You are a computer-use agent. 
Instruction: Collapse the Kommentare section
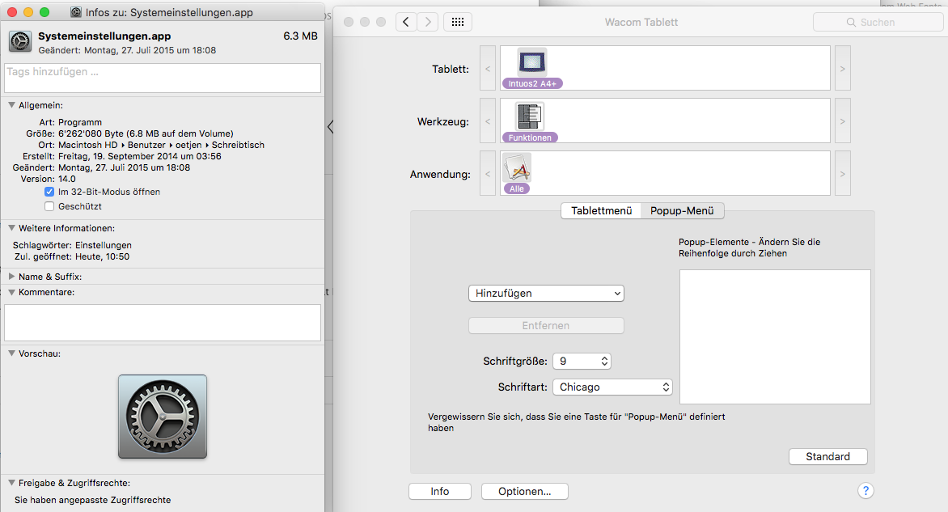[x=11, y=292]
